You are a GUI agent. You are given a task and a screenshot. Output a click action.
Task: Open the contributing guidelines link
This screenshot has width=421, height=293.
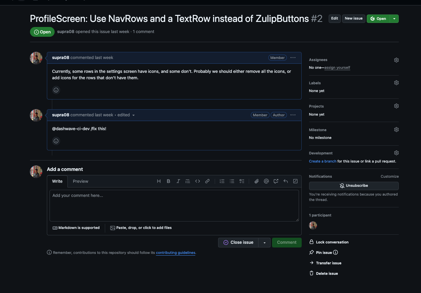click(x=175, y=253)
